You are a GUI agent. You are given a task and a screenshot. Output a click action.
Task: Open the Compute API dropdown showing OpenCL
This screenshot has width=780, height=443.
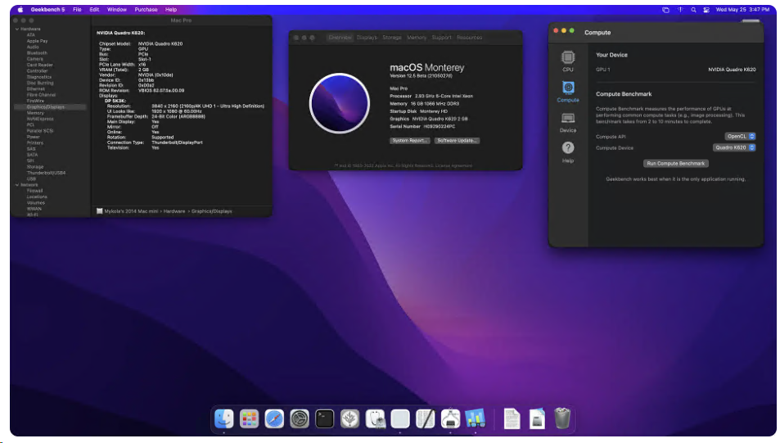(740, 136)
